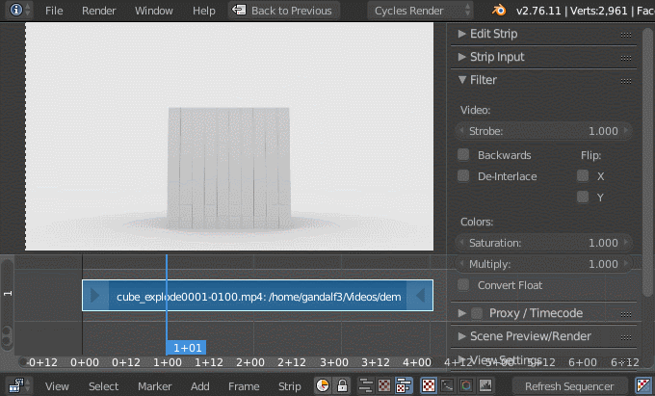The image size is (655, 396).
Task: Open the Help menu
Action: coord(204,11)
